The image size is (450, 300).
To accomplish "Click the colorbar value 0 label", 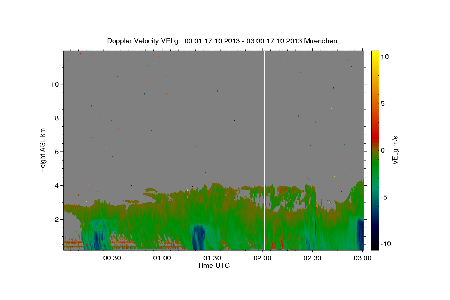I will point(382,150).
